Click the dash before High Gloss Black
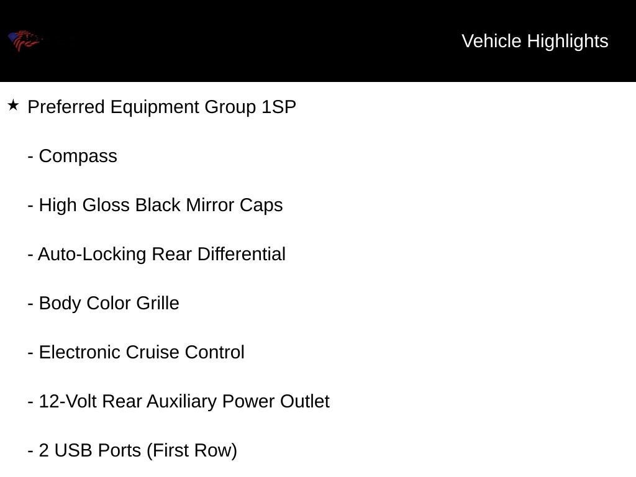 coord(30,206)
